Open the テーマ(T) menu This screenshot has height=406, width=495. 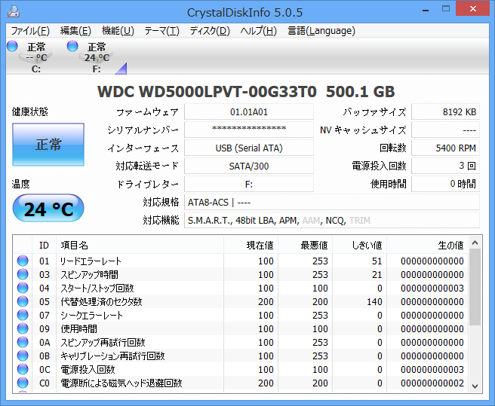tap(161, 31)
